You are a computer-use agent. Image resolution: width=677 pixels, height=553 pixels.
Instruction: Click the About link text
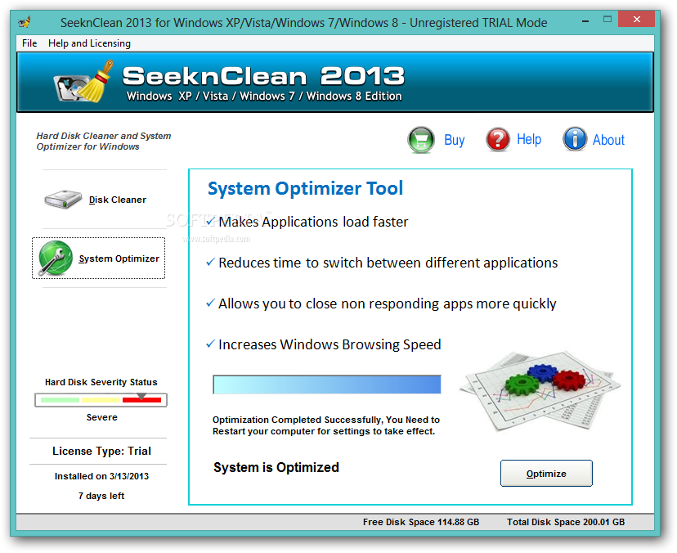(608, 140)
